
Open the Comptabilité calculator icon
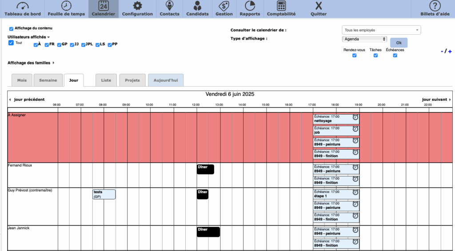[281, 6]
